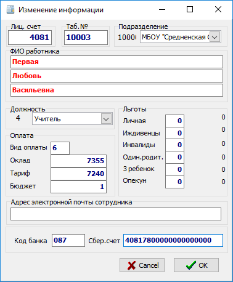233x282 pixels.
Task: Click the Сбер.счет account number field
Action: (x=173, y=240)
